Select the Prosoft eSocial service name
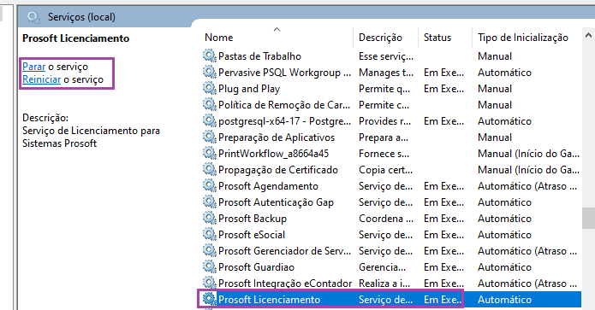The image size is (595, 310). [x=251, y=235]
